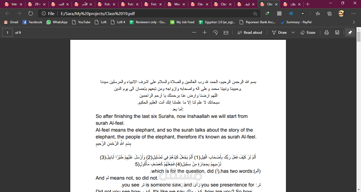Rotate the PDF page
Image resolution: width=361 pixels, height=192 pixels.
click(x=215, y=32)
